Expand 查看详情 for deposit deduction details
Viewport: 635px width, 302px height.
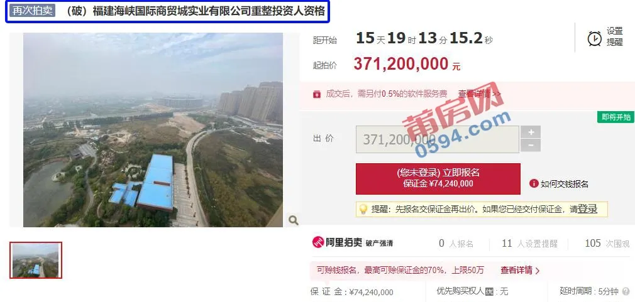click(520, 271)
